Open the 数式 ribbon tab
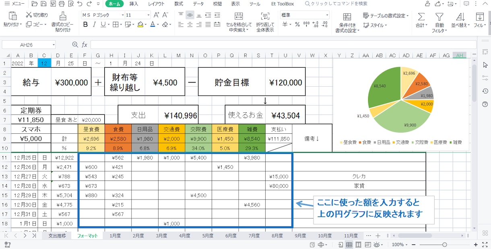The image size is (491, 249). click(179, 4)
